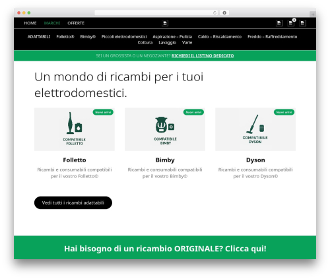Click the center logo icon in header
The height and width of the screenshot is (279, 330).
point(165,23)
